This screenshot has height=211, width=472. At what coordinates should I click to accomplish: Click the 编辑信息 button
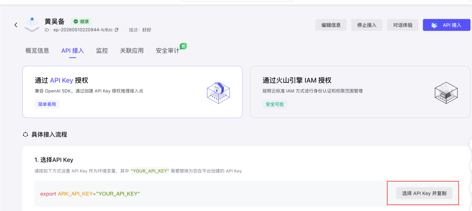(331, 25)
